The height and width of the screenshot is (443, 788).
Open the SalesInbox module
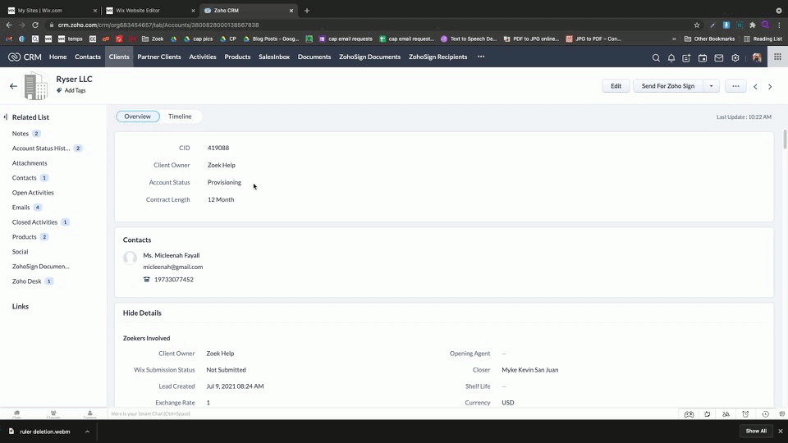tap(274, 57)
